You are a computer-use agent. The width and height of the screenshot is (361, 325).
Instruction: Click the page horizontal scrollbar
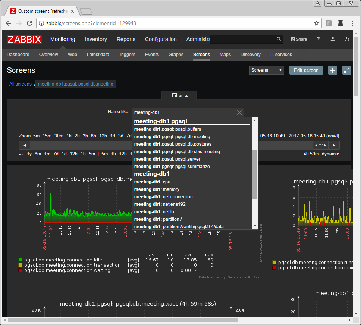tap(123, 320)
